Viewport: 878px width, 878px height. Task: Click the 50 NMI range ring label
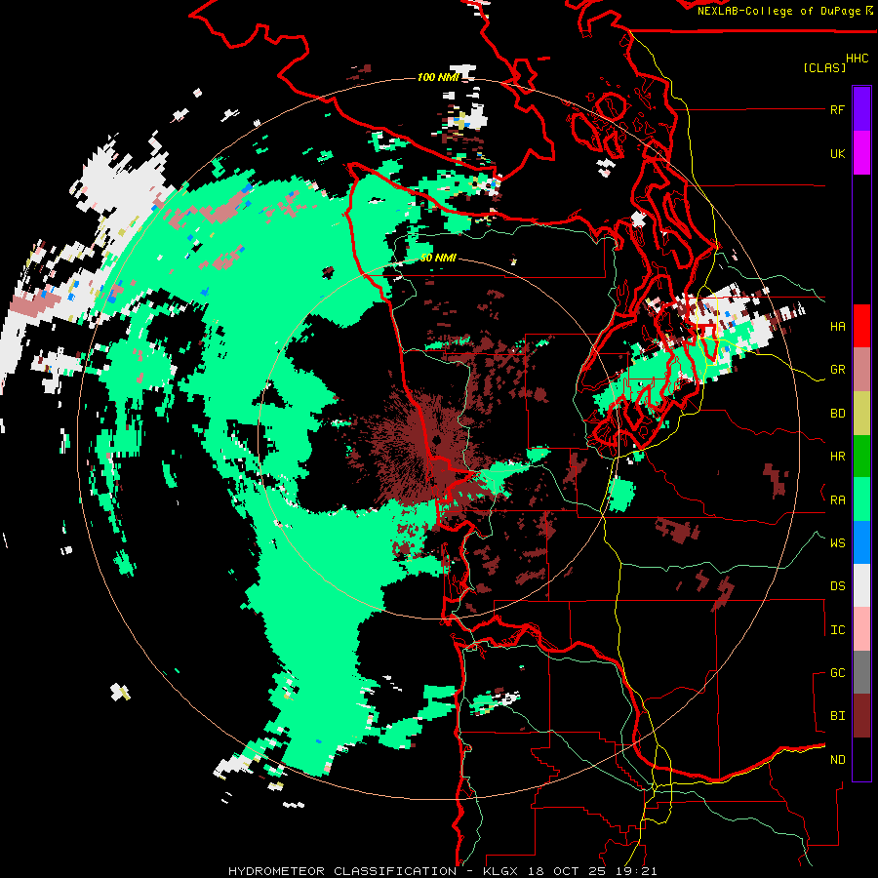438,258
